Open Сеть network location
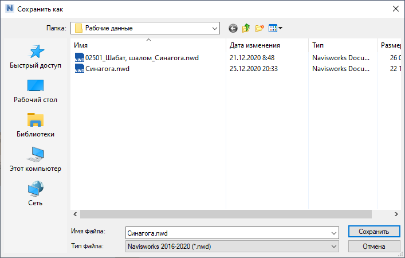The width and height of the screenshot is (405, 258). [36, 194]
